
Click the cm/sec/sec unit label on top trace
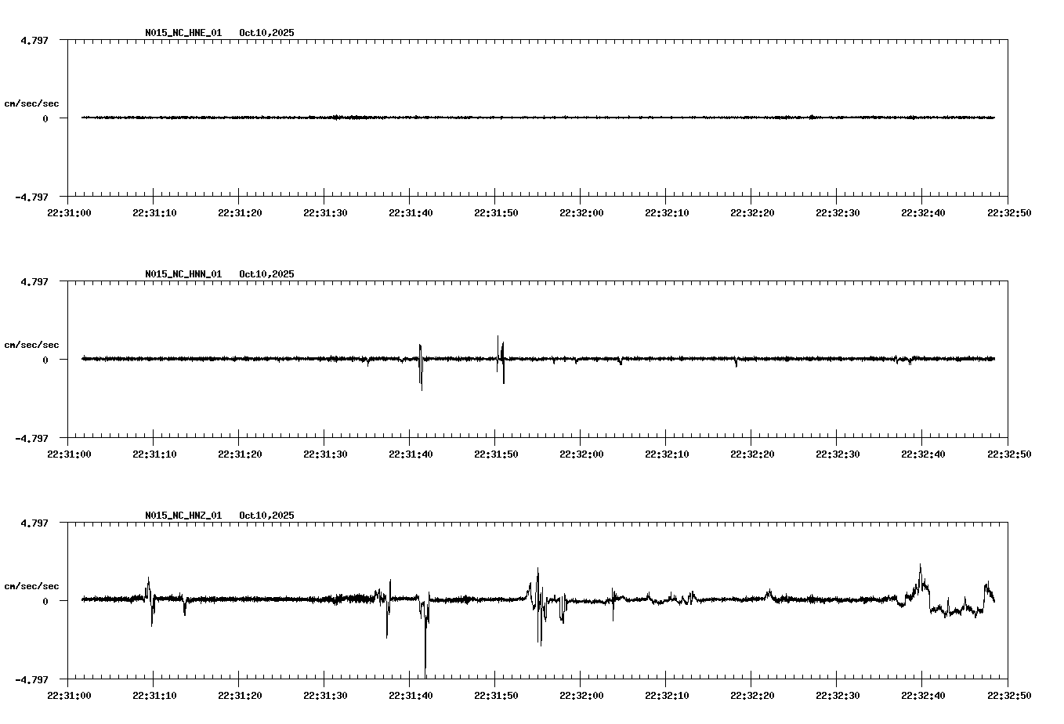[x=31, y=102]
